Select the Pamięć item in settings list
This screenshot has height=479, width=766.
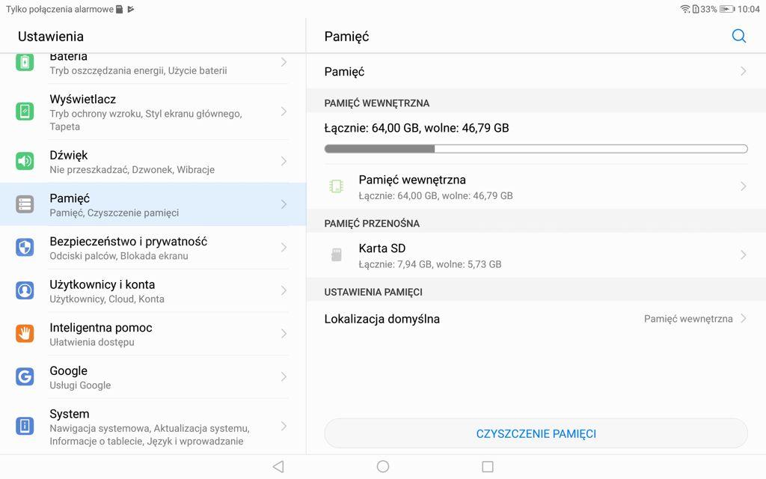click(x=150, y=204)
